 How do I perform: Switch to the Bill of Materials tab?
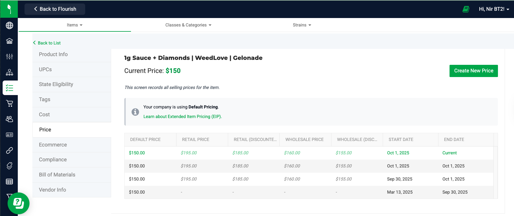click(72, 175)
